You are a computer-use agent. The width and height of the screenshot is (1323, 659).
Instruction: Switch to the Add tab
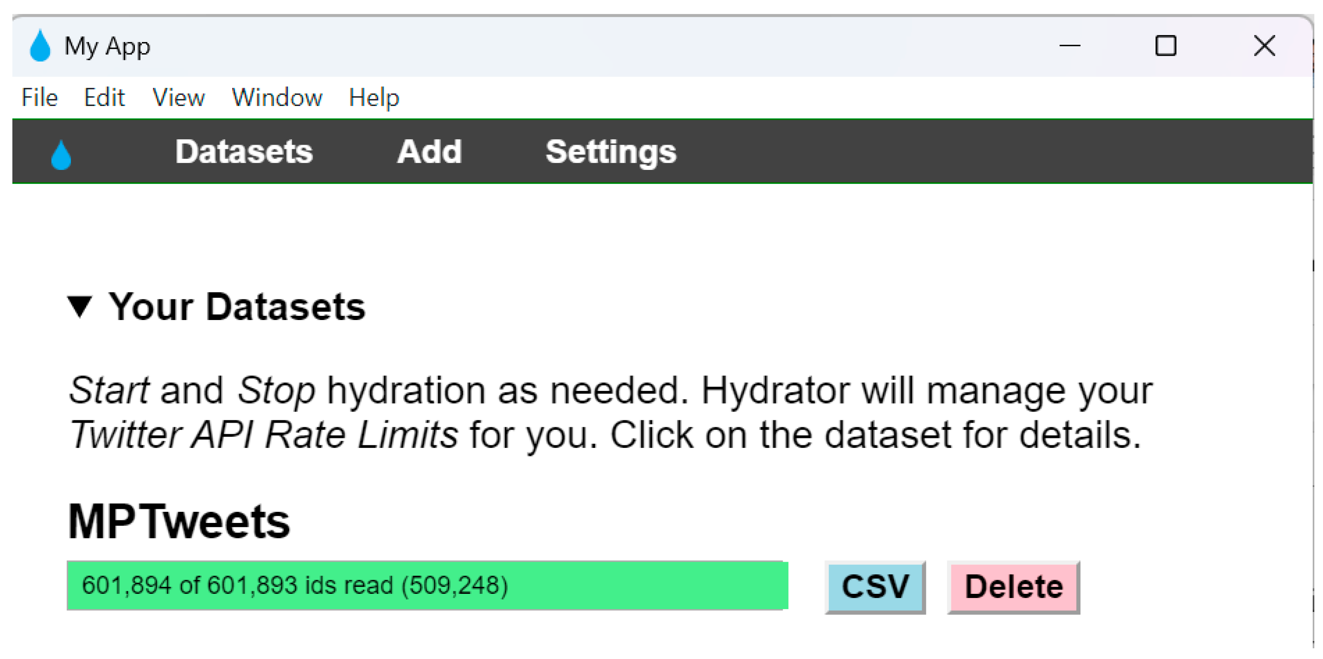pos(431,152)
